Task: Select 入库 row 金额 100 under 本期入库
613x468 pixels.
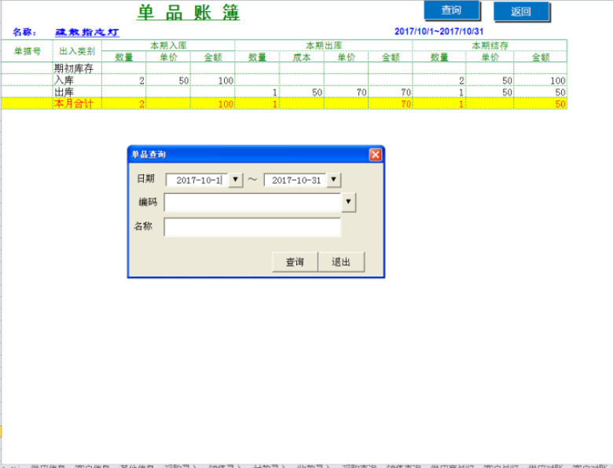Action: (x=213, y=80)
